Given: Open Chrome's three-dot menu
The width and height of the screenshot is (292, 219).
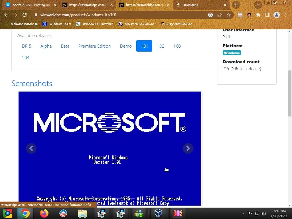Looking at the screenshot, I should (x=286, y=15).
